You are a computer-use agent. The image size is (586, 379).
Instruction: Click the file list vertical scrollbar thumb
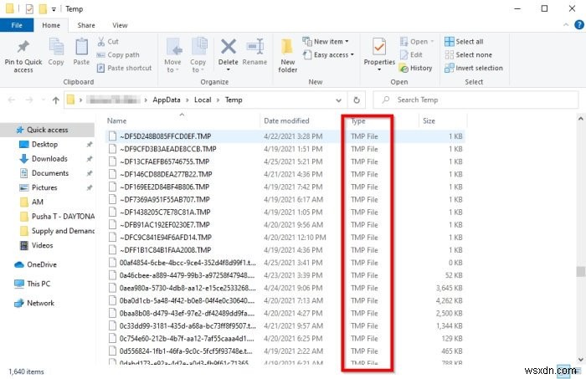[x=580, y=271]
